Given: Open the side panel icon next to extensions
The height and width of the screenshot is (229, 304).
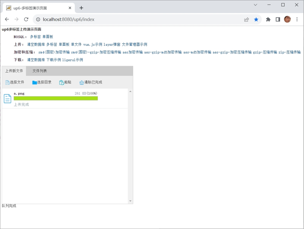Looking at the screenshot, I should pos(277,20).
